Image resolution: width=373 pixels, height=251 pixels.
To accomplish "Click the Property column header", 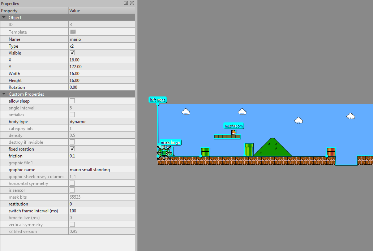I will [x=34, y=11].
